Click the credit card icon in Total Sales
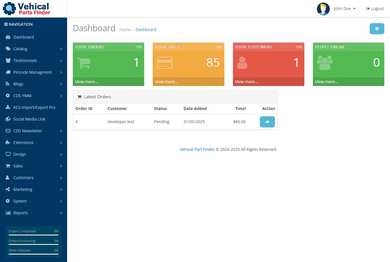Screen dimensions: 390x262 pos(165,63)
